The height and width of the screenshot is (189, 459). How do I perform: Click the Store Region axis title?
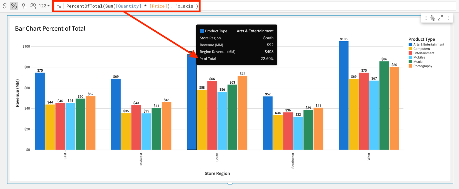(217, 173)
